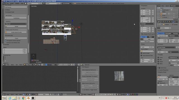
Task: Open the Render menu in the top bar
Action: click(12, 4)
